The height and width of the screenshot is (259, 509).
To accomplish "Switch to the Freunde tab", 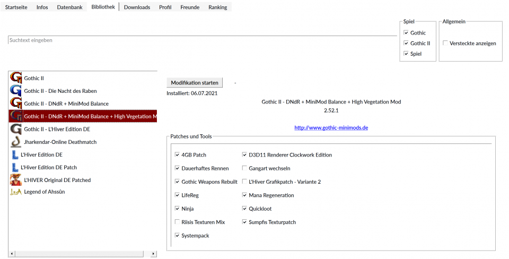I will tap(190, 7).
